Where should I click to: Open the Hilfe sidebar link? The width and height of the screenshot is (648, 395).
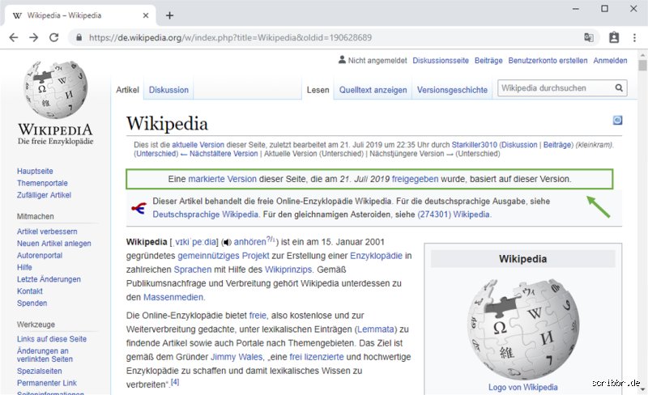(x=24, y=267)
